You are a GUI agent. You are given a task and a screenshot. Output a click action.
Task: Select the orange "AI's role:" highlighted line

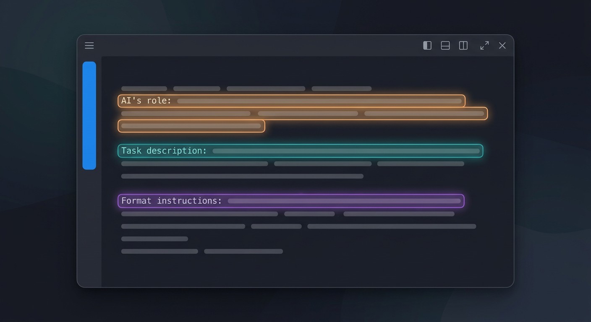[x=292, y=101]
